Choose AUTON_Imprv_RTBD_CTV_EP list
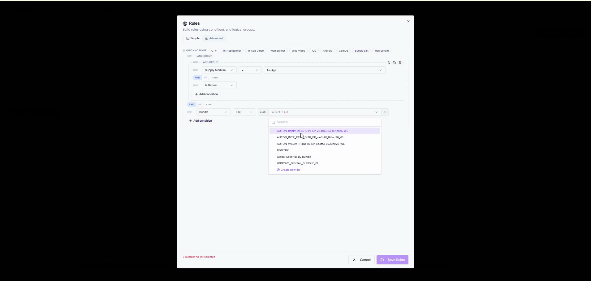591x281 pixels. (x=325, y=131)
